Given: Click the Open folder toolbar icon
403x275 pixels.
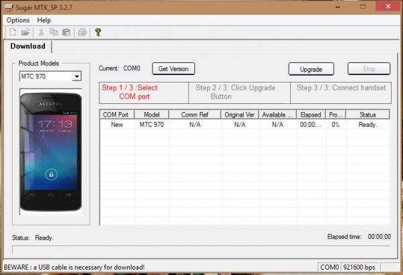Looking at the screenshot, I should click(26, 32).
